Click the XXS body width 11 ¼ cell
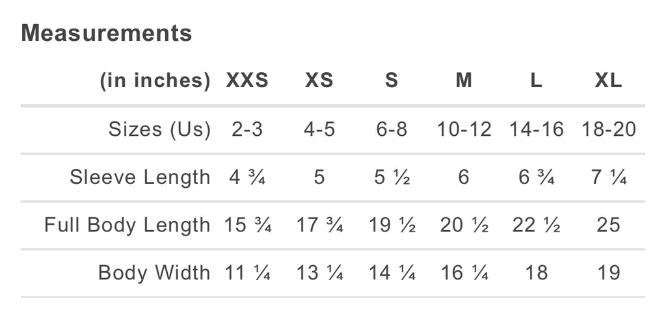The height and width of the screenshot is (312, 666). coord(247,272)
